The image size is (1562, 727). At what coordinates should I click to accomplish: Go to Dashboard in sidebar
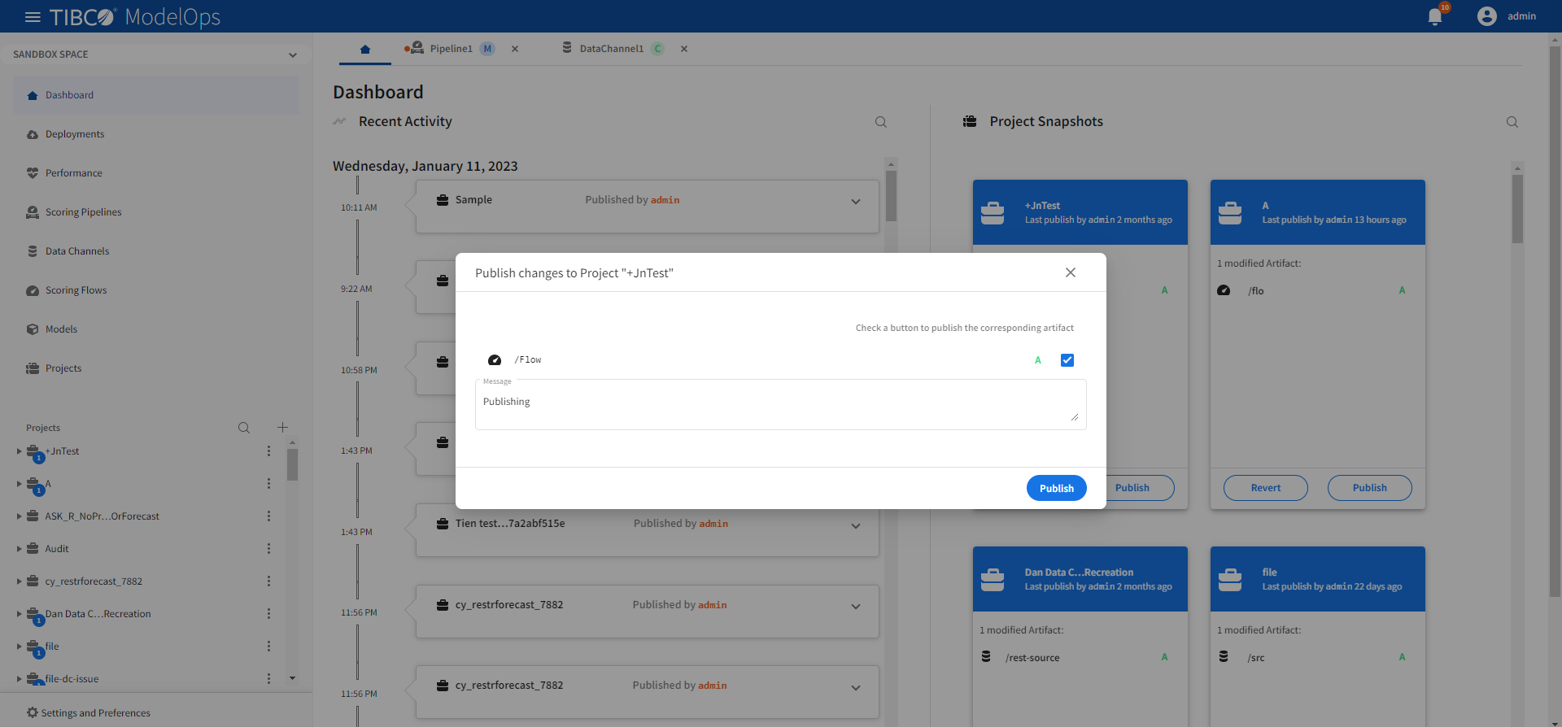pos(156,95)
